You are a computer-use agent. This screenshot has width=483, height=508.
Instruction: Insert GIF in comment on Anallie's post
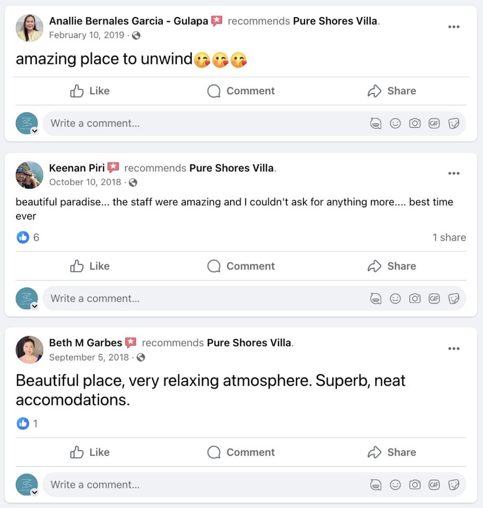coord(434,124)
